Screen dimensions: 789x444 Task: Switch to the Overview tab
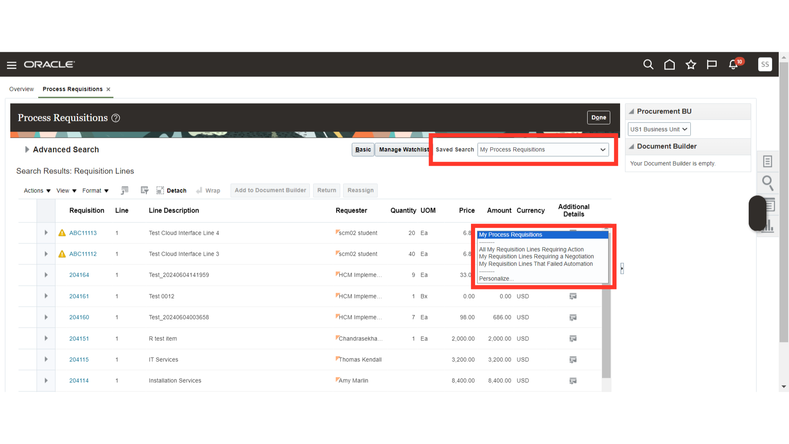point(21,89)
